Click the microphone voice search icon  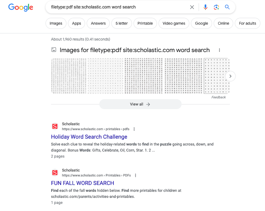coord(205,7)
